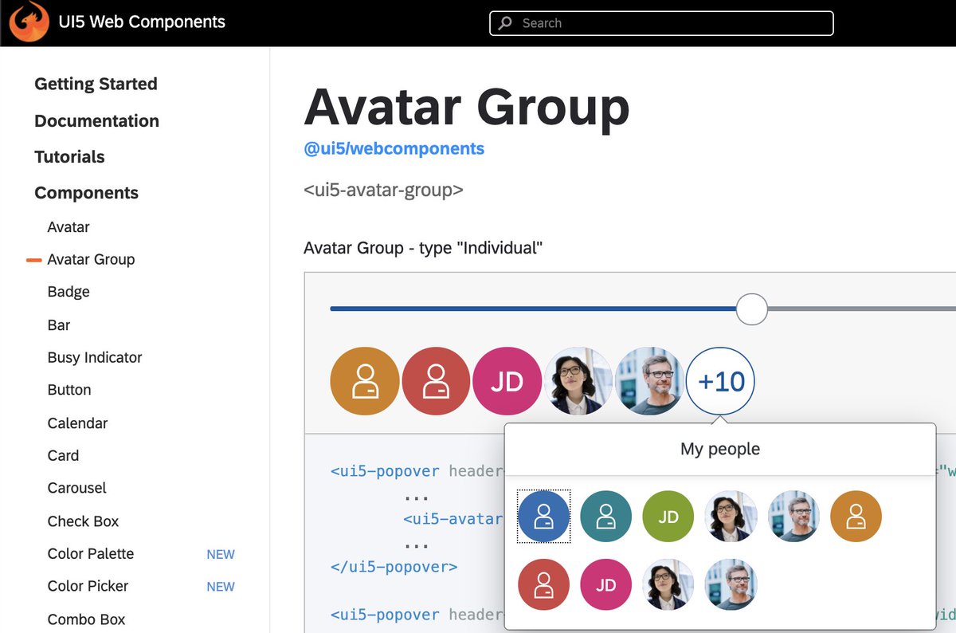This screenshot has width=956, height=633.
Task: Click the woman's photo avatar in the group
Action: pos(578,381)
